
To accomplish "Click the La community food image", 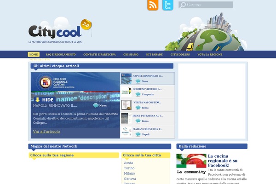I will (191, 164).
